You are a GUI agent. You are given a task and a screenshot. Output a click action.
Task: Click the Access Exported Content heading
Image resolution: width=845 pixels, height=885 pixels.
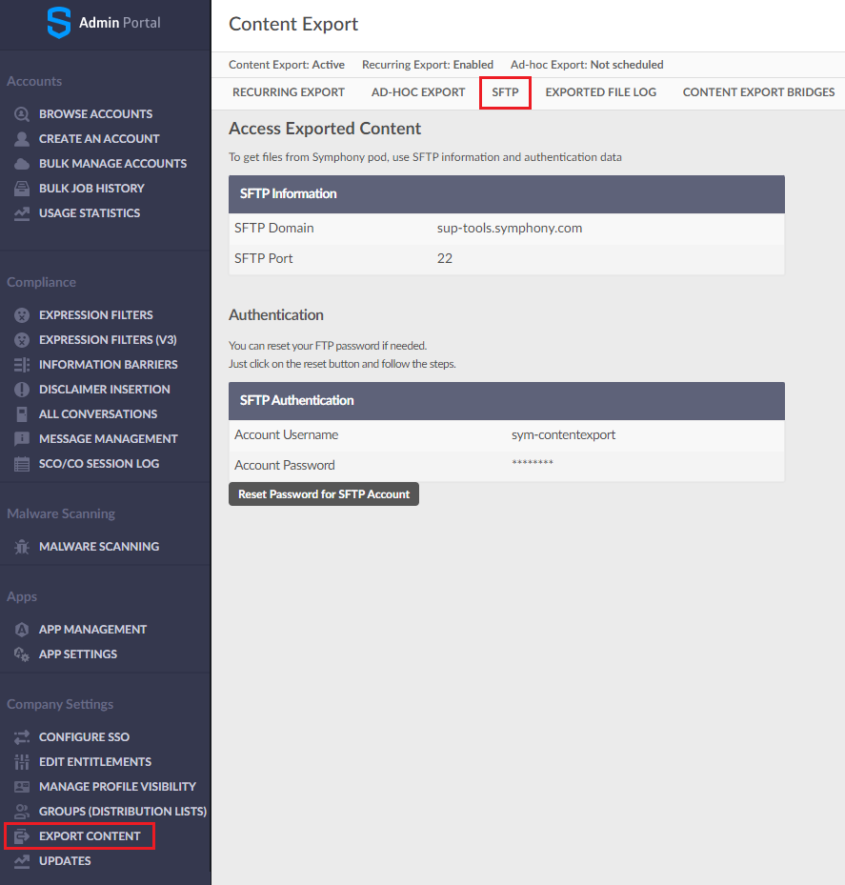click(x=325, y=129)
